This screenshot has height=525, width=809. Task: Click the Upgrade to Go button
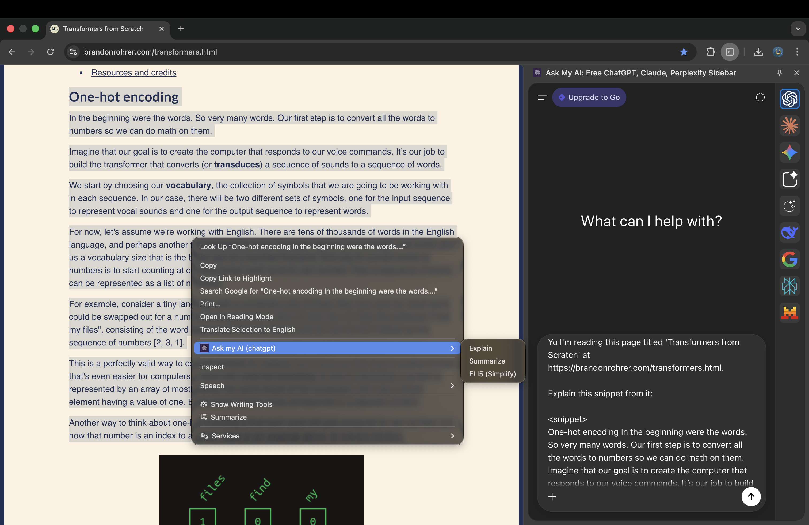(x=589, y=98)
